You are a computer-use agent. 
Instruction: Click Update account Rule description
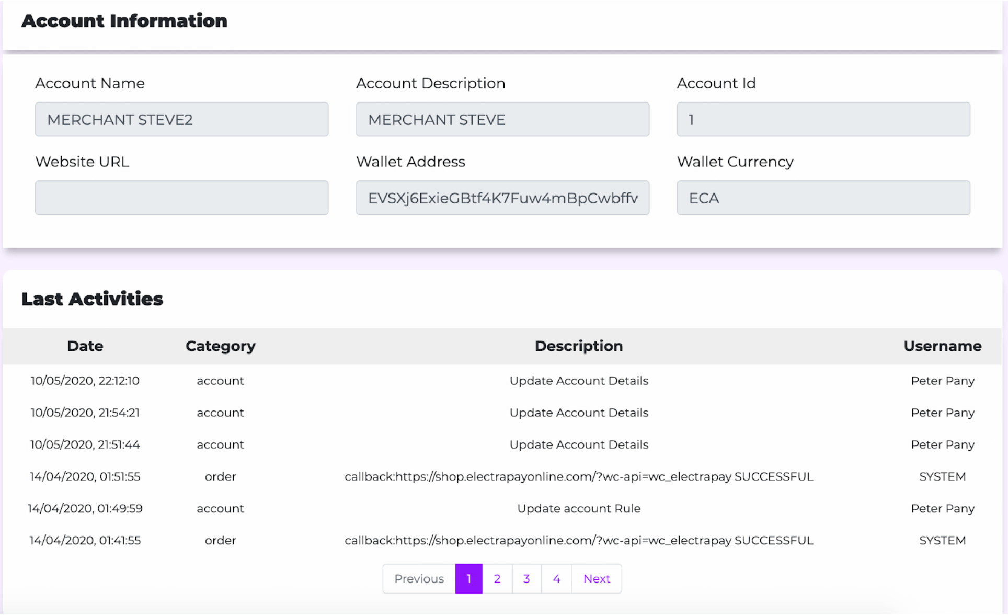579,508
